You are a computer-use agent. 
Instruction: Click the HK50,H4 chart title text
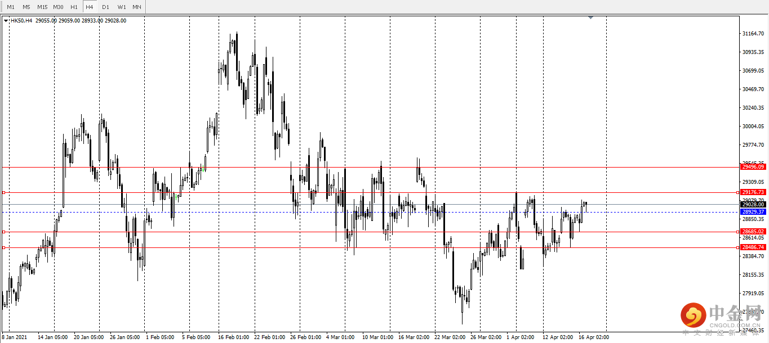[x=21, y=21]
